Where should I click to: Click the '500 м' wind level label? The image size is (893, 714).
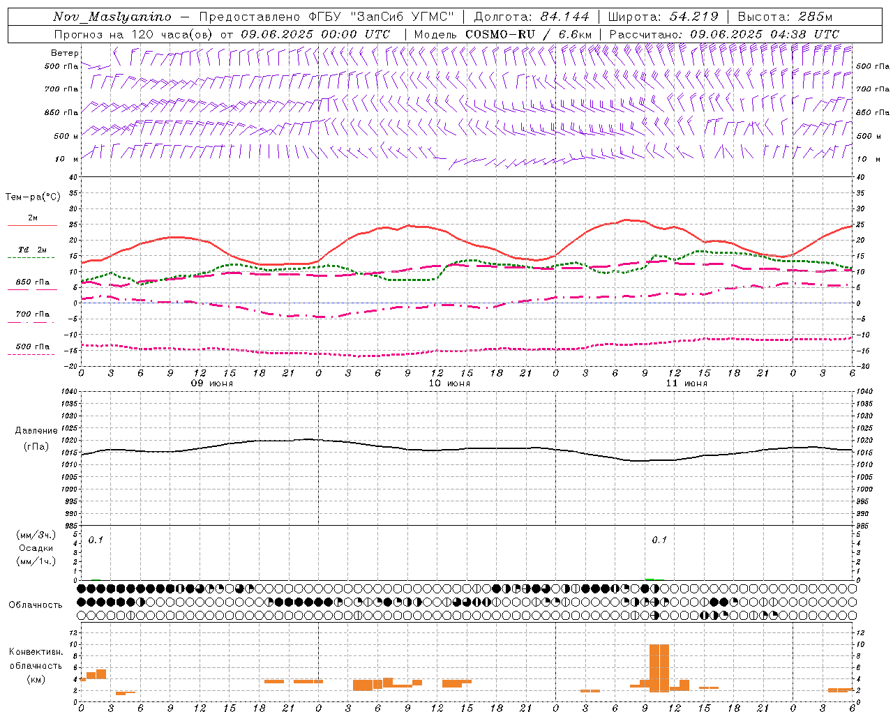coord(66,137)
